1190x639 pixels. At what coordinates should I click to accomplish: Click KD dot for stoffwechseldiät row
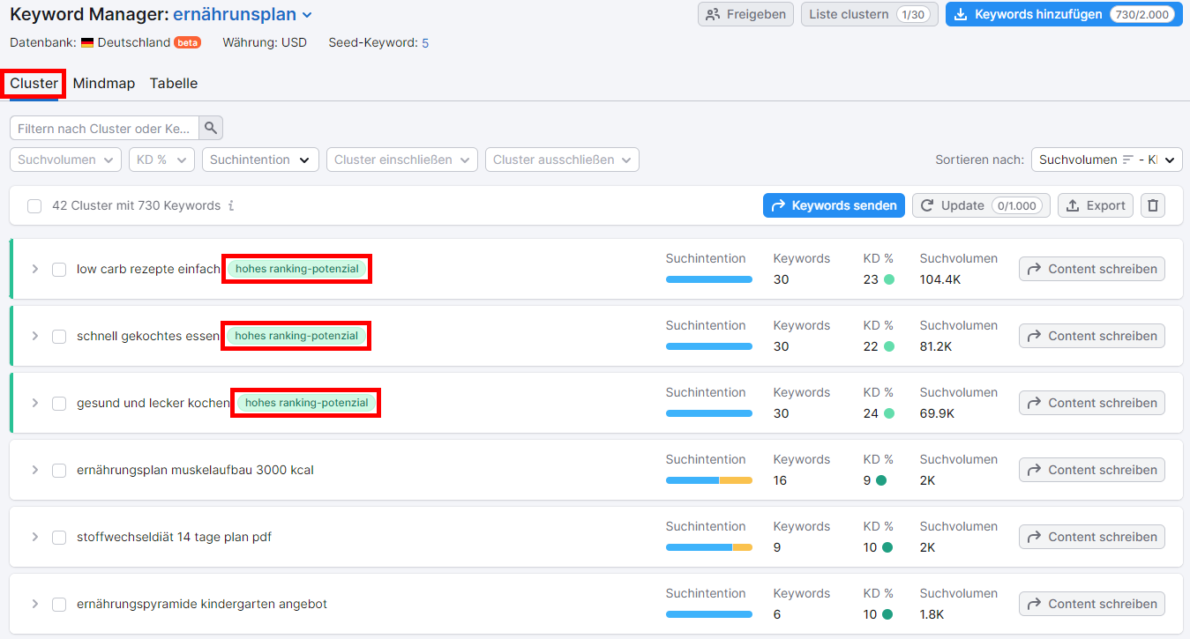(x=887, y=547)
